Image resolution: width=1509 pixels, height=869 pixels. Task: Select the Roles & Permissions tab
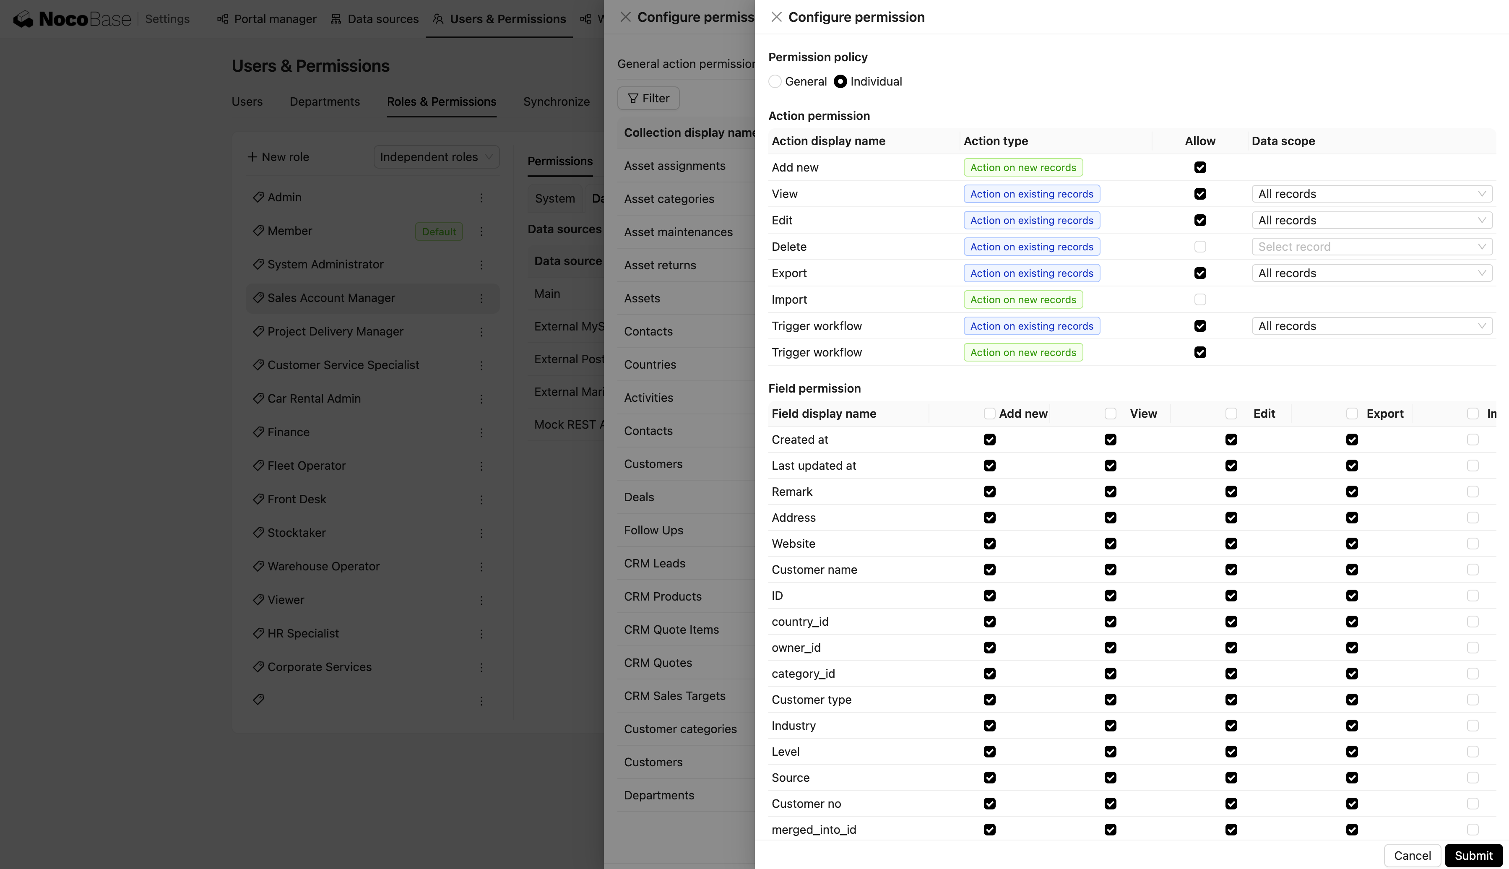[x=442, y=101]
